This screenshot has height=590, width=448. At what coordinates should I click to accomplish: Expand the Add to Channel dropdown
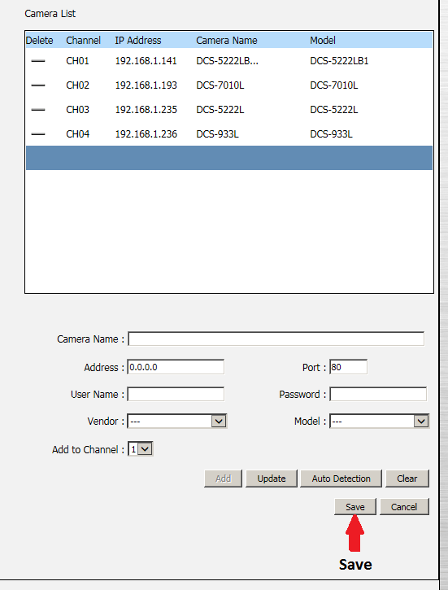[141, 449]
